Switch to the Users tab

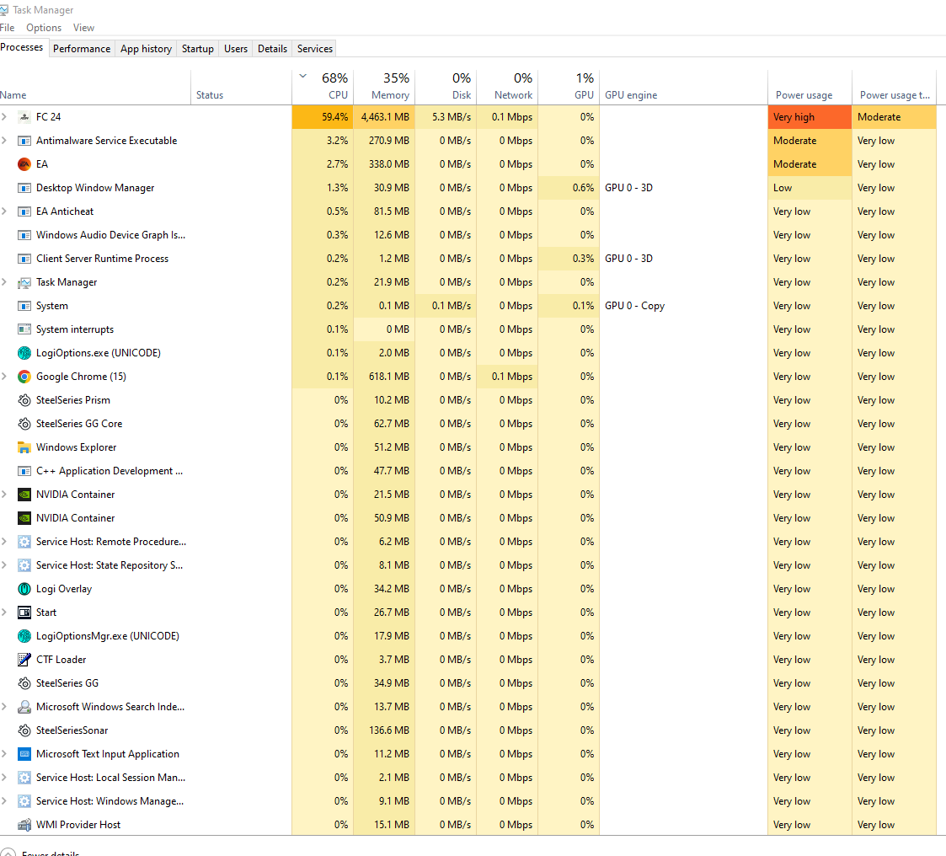coord(236,49)
